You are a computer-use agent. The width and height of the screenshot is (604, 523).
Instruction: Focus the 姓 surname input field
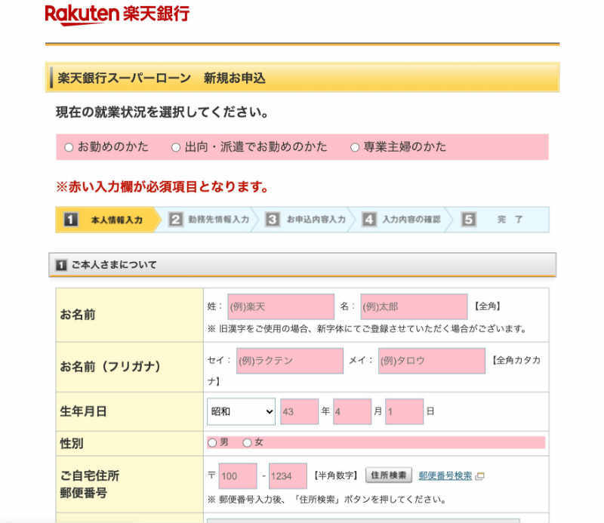tap(281, 306)
